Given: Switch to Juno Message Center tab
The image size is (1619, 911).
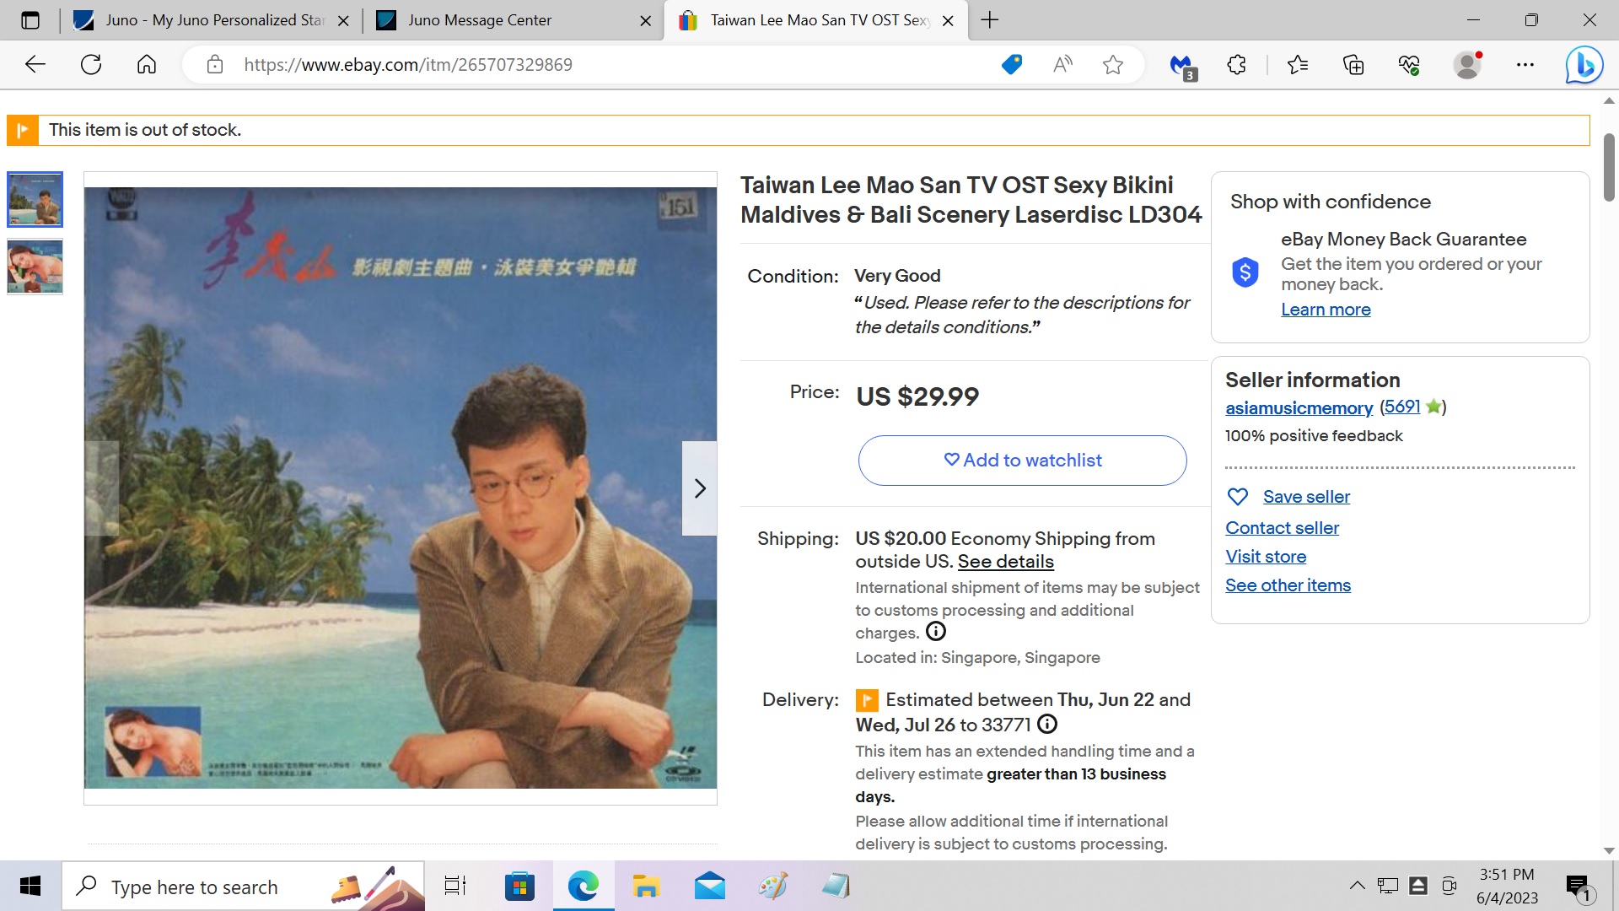Looking at the screenshot, I should coord(479,20).
